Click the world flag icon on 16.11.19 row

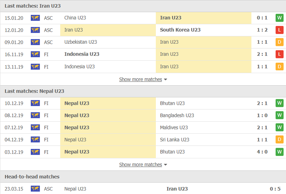click(x=35, y=54)
